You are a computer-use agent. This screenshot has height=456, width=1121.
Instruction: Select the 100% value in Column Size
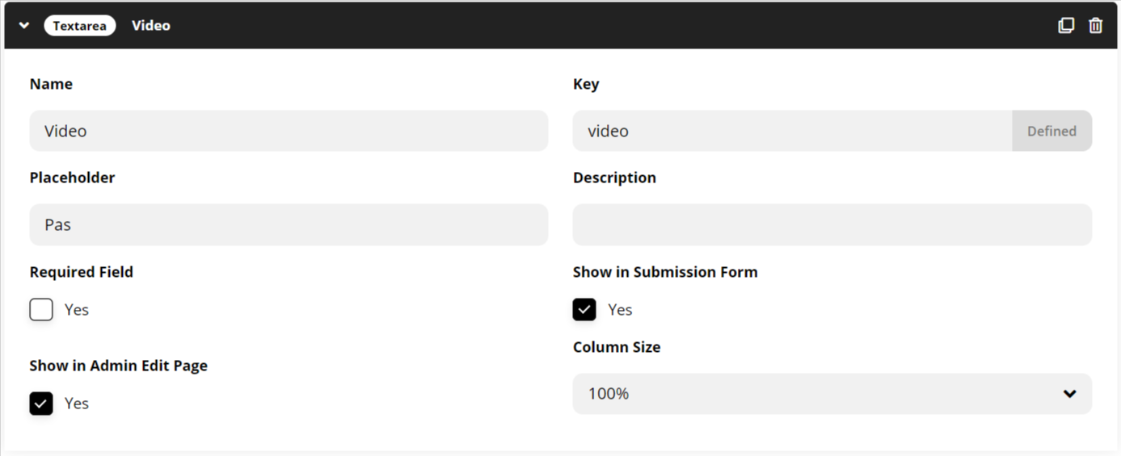click(x=609, y=394)
